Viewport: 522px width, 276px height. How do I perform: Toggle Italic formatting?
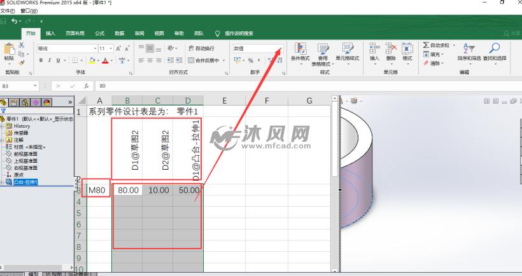49,60
